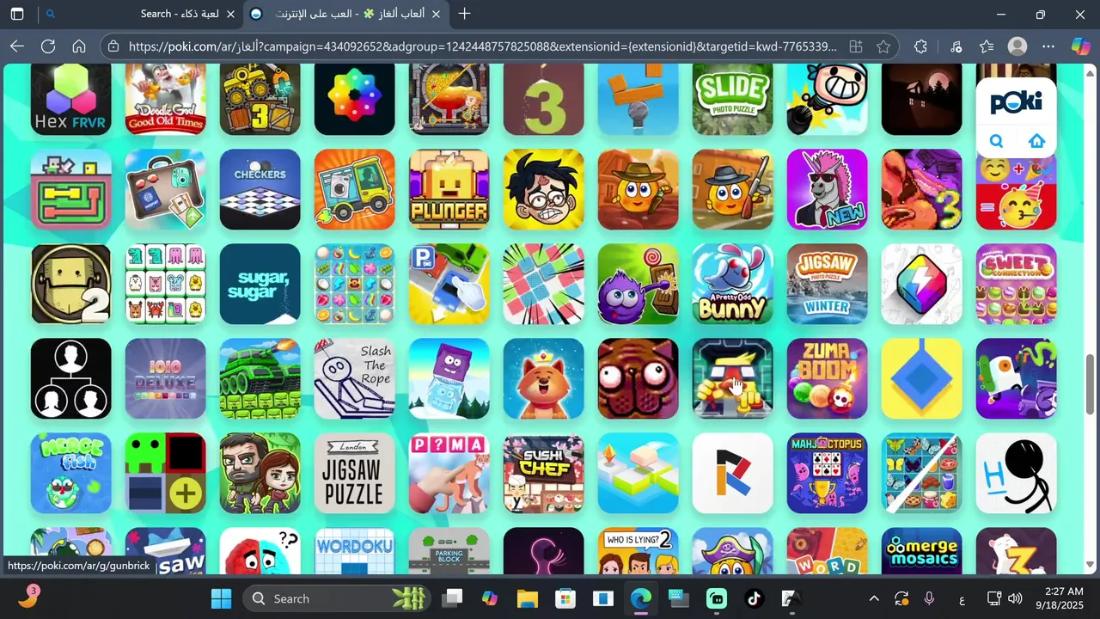The image size is (1100, 619).
Task: Open the Zuma Boom game tile
Action: tap(827, 378)
